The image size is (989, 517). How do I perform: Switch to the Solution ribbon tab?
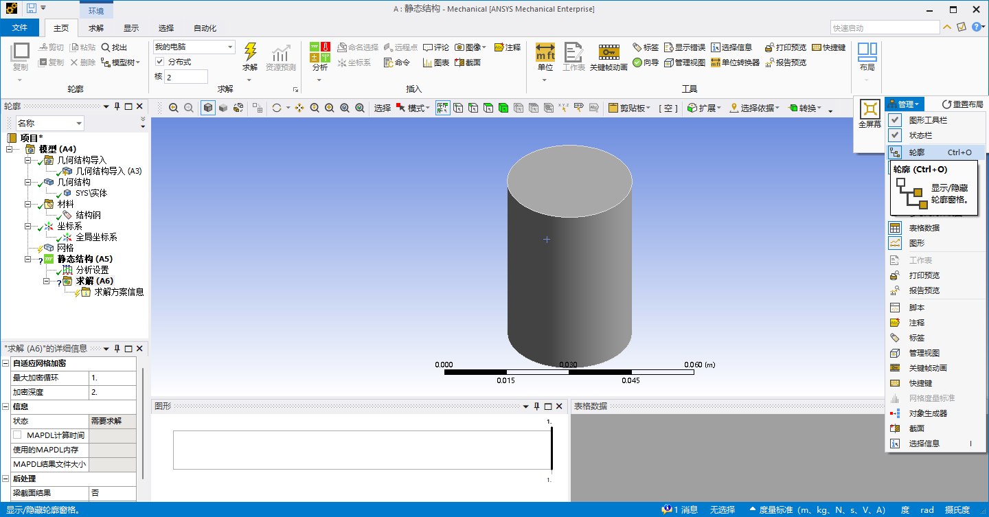tap(96, 28)
